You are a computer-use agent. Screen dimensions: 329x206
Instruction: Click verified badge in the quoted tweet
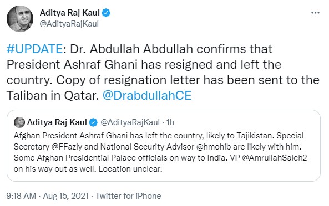[93, 122]
